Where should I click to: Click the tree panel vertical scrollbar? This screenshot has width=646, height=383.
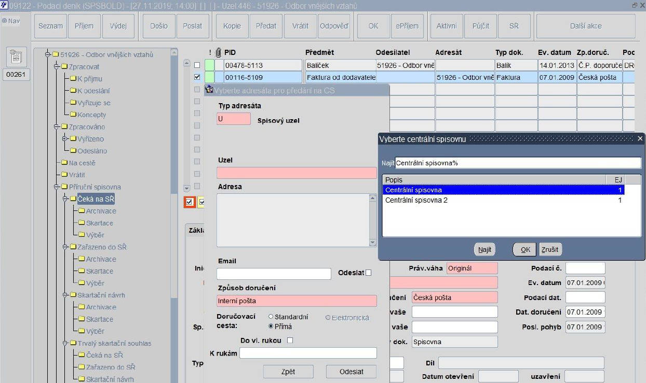click(x=174, y=215)
